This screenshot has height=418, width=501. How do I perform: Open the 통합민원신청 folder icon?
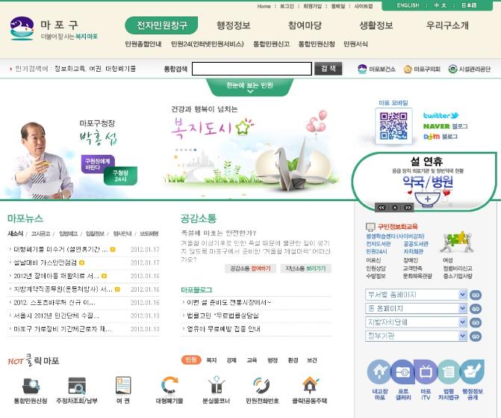pyautogui.click(x=31, y=386)
